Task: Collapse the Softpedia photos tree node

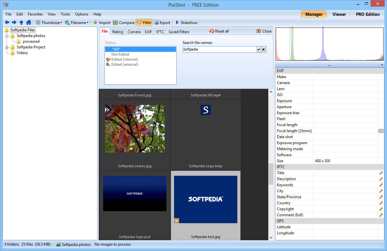Action: pos(7,36)
